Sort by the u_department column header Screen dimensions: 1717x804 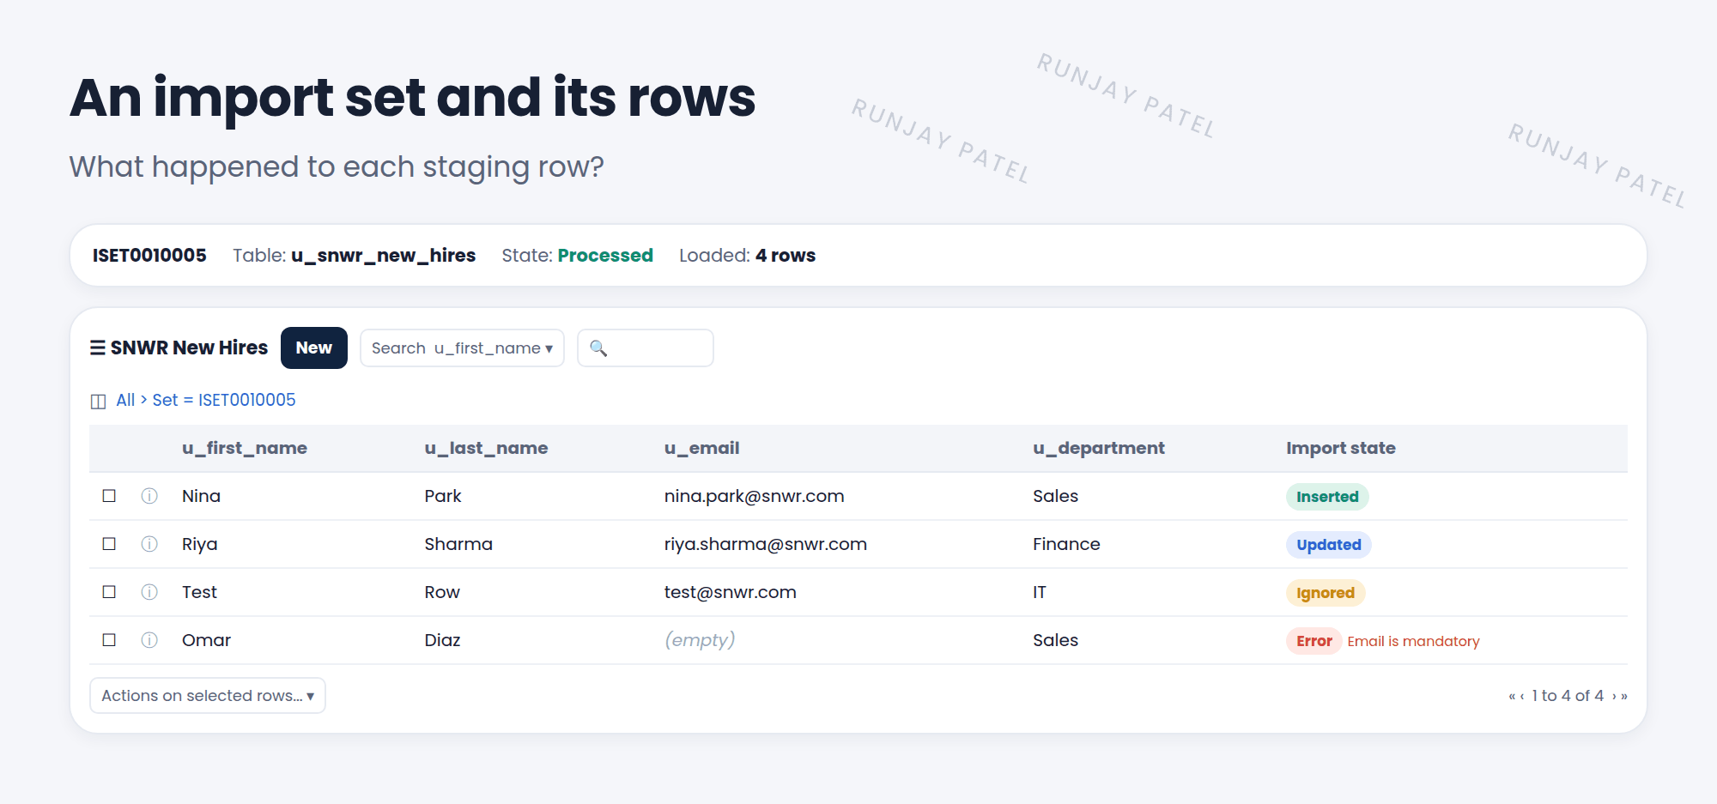point(1099,448)
